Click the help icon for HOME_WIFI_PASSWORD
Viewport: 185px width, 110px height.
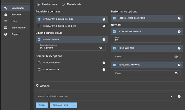(179, 65)
